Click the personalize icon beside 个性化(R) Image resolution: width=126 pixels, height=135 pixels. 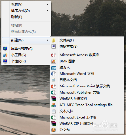[5, 61]
